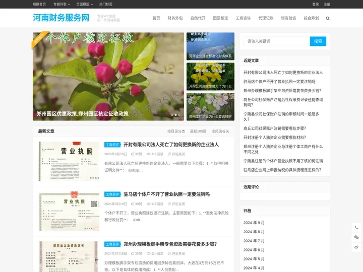Open article title 开封有限公司法人死亡了如何更换新的企业法人
The image size is (363, 272).
click(x=171, y=145)
